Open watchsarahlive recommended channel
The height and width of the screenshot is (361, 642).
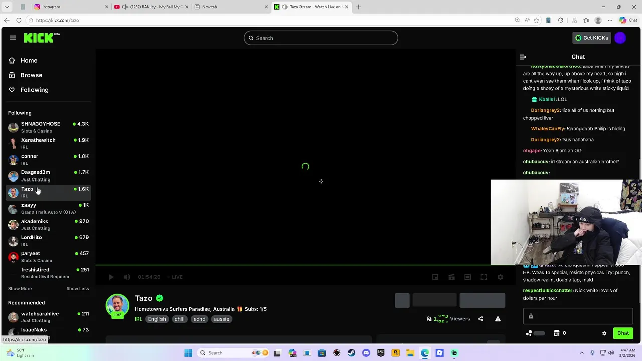49,317
